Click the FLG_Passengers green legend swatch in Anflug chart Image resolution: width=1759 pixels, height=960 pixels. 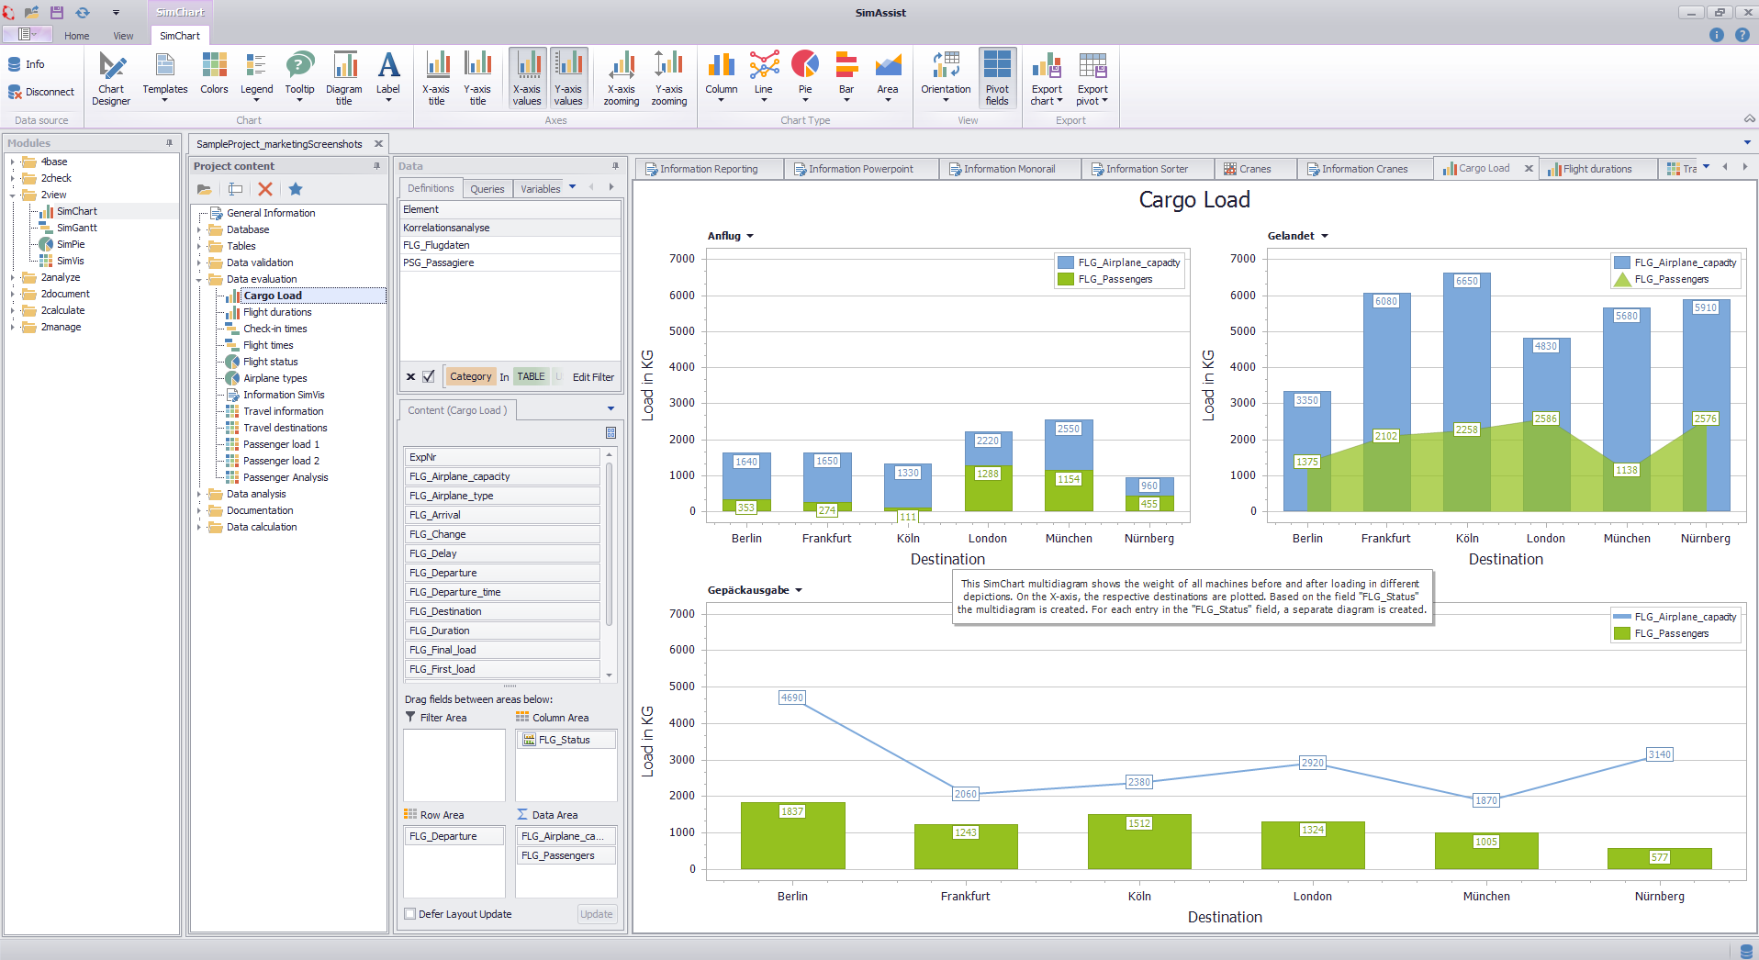(x=1066, y=279)
